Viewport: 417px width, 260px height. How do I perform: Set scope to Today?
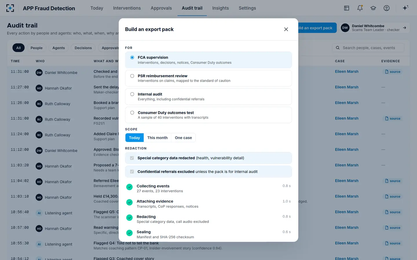coord(134,138)
